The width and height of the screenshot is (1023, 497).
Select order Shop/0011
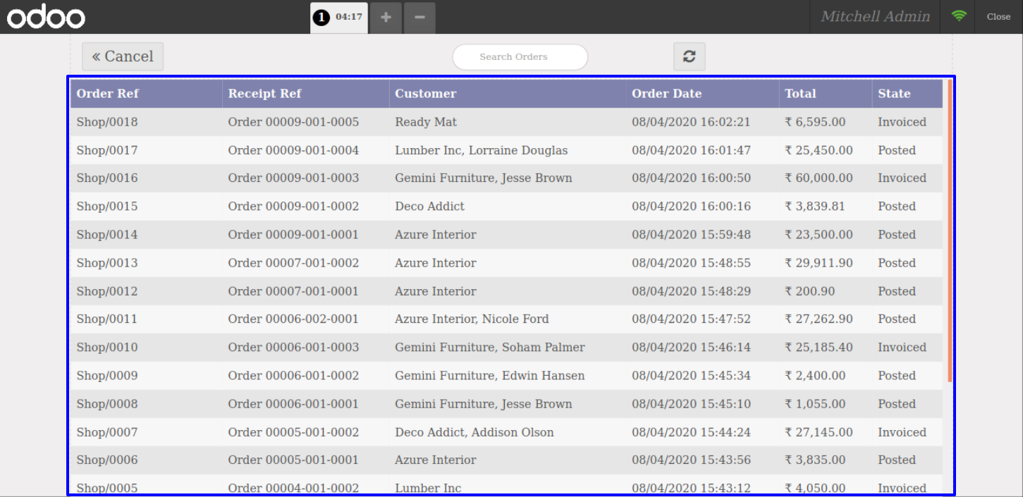tap(506, 319)
